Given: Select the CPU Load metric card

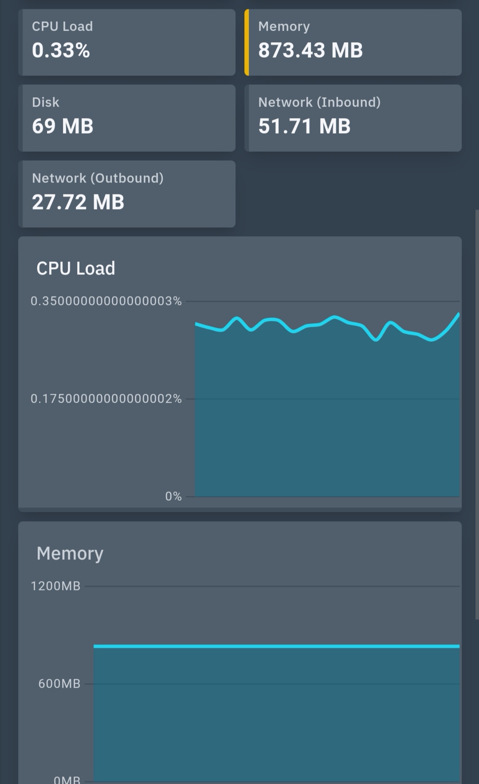Looking at the screenshot, I should pyautogui.click(x=126, y=42).
